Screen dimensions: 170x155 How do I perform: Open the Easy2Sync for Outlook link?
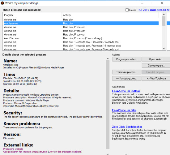[126, 91]
